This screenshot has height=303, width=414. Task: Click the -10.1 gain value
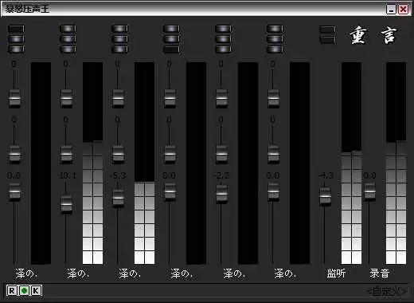point(67,175)
